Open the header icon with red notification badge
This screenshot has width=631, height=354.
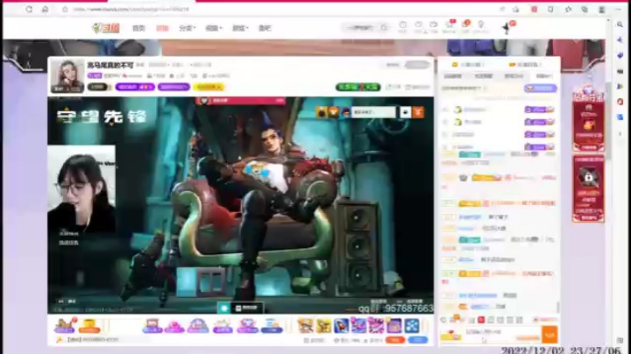pos(450,26)
